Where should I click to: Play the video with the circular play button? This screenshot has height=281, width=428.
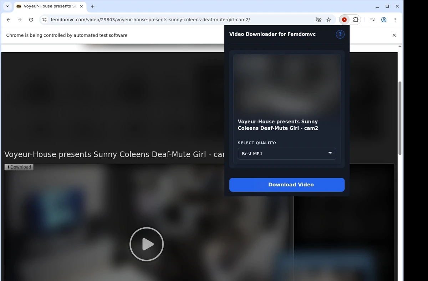(147, 244)
